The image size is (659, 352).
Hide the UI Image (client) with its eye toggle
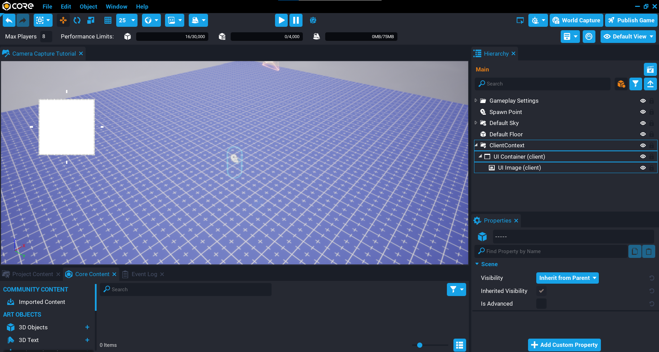click(x=643, y=168)
